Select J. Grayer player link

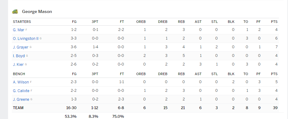point(20,47)
